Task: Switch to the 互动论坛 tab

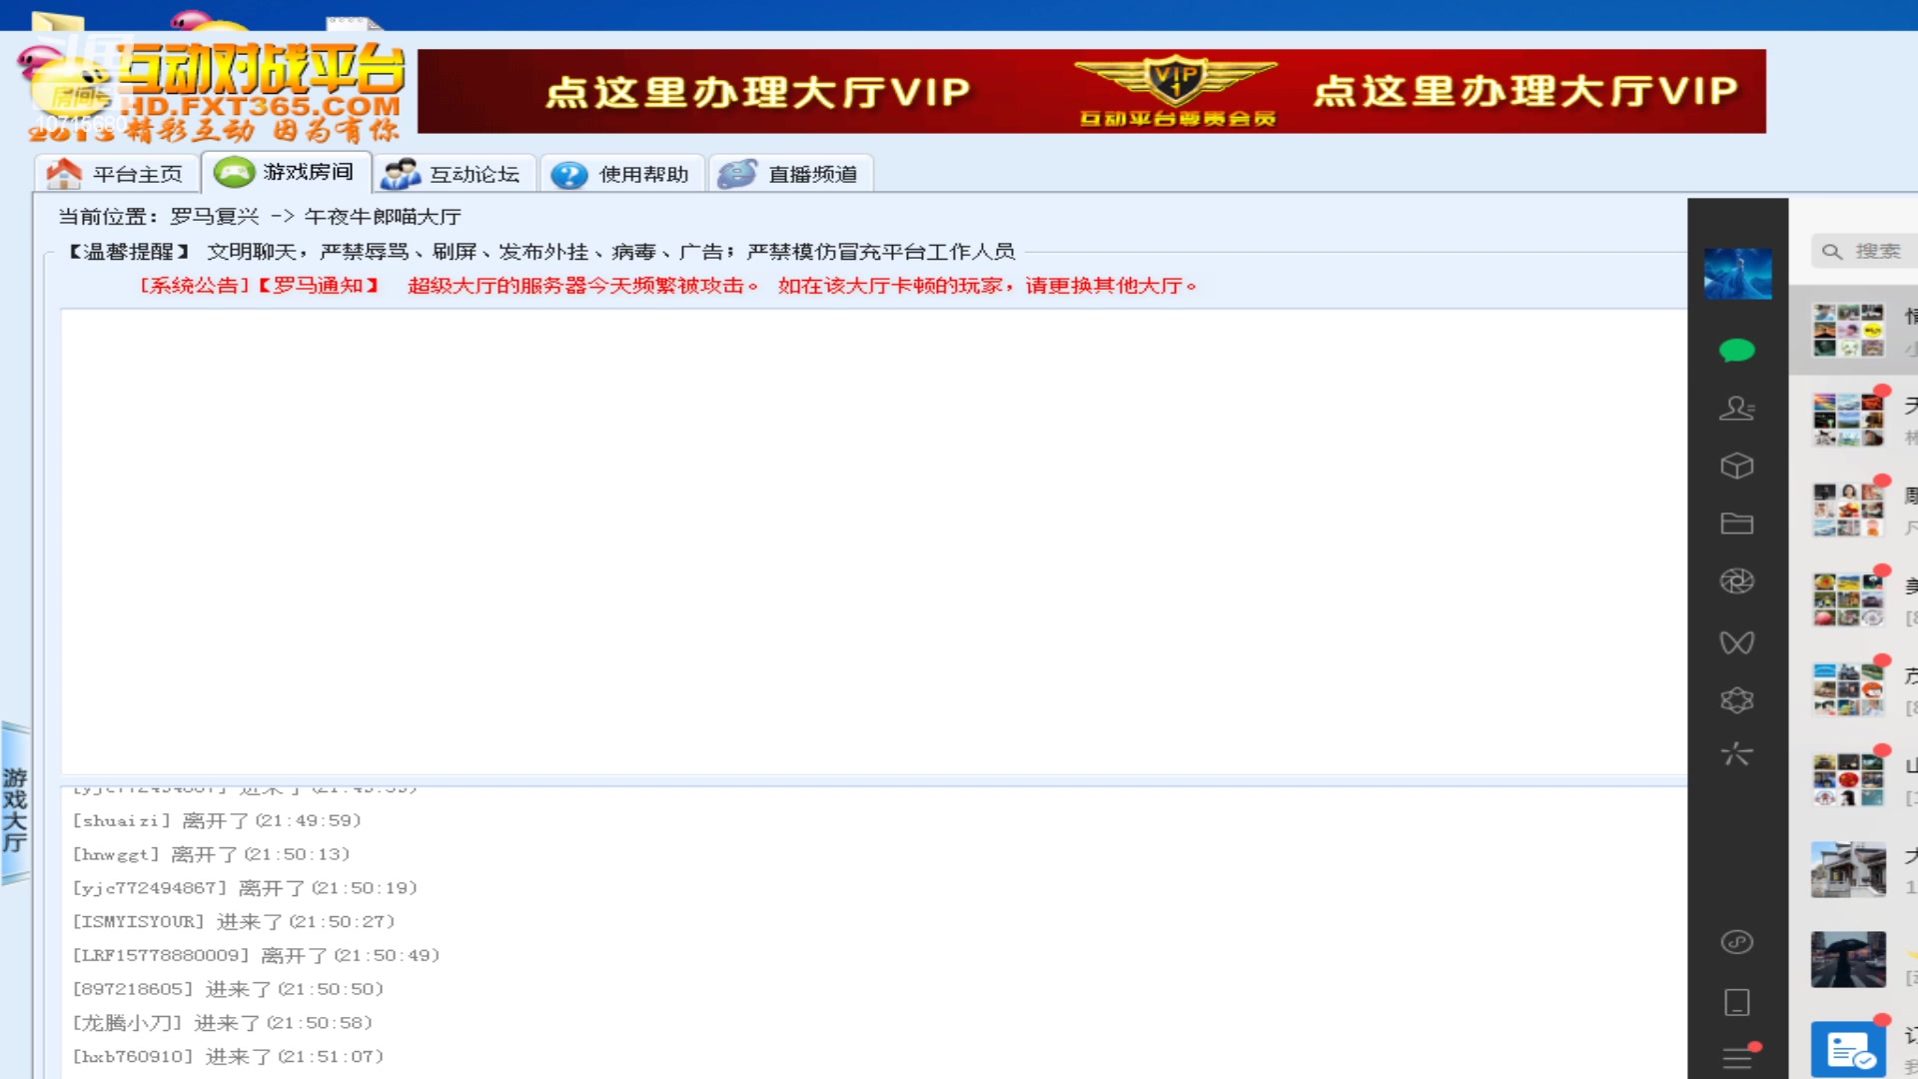Action: point(455,174)
